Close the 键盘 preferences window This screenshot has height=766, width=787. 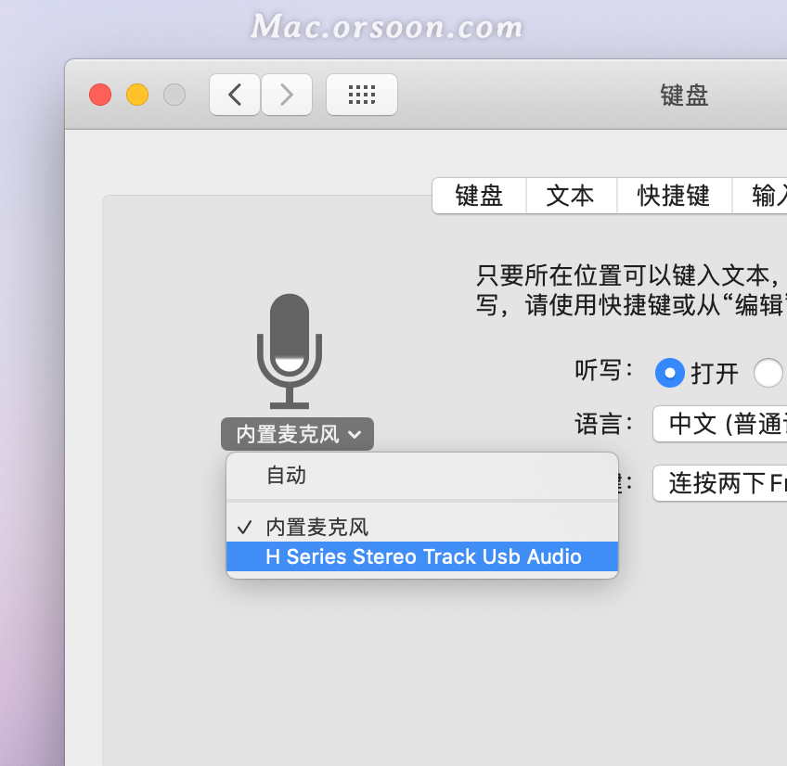tap(100, 95)
